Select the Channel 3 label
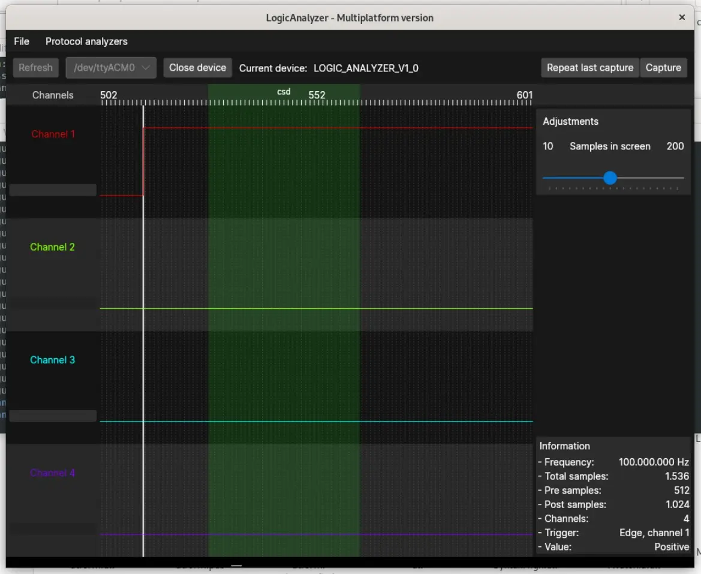Image resolution: width=701 pixels, height=574 pixels. (52, 360)
